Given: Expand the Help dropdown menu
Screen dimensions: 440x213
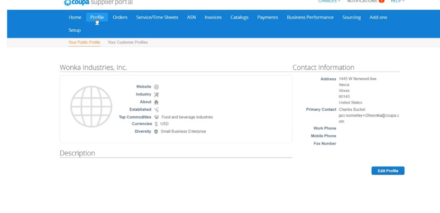Looking at the screenshot, I should click(x=397, y=1).
